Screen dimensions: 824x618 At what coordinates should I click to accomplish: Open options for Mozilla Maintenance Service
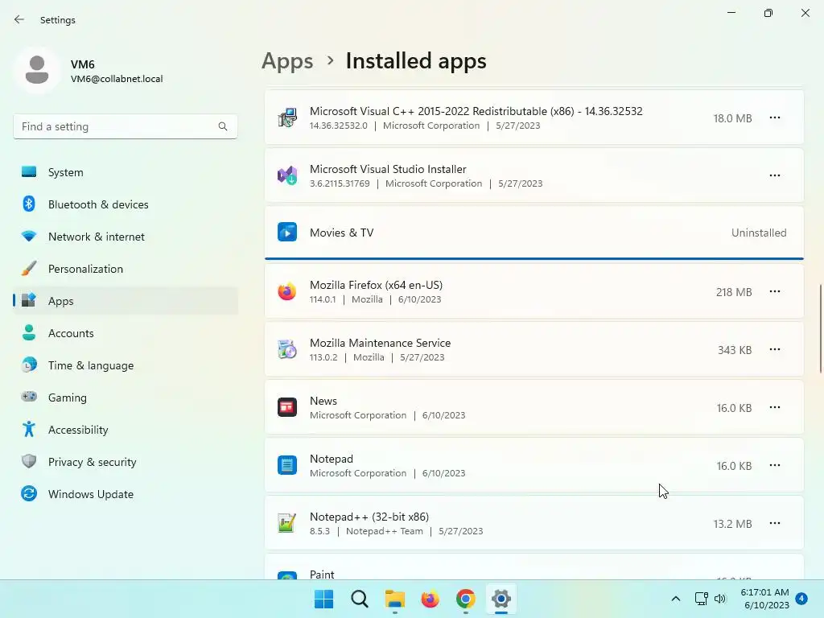(x=775, y=349)
